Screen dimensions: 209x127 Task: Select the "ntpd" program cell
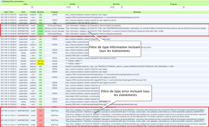click(54, 23)
